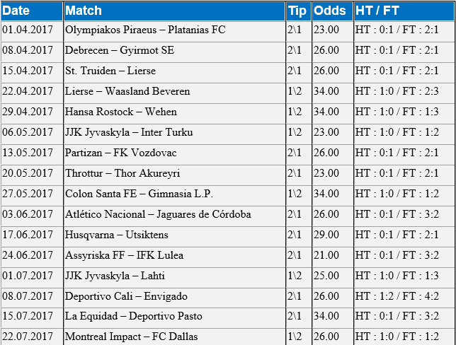Click Partizan – FK Vozdovac result cell
456x345 pixels.
click(x=404, y=154)
